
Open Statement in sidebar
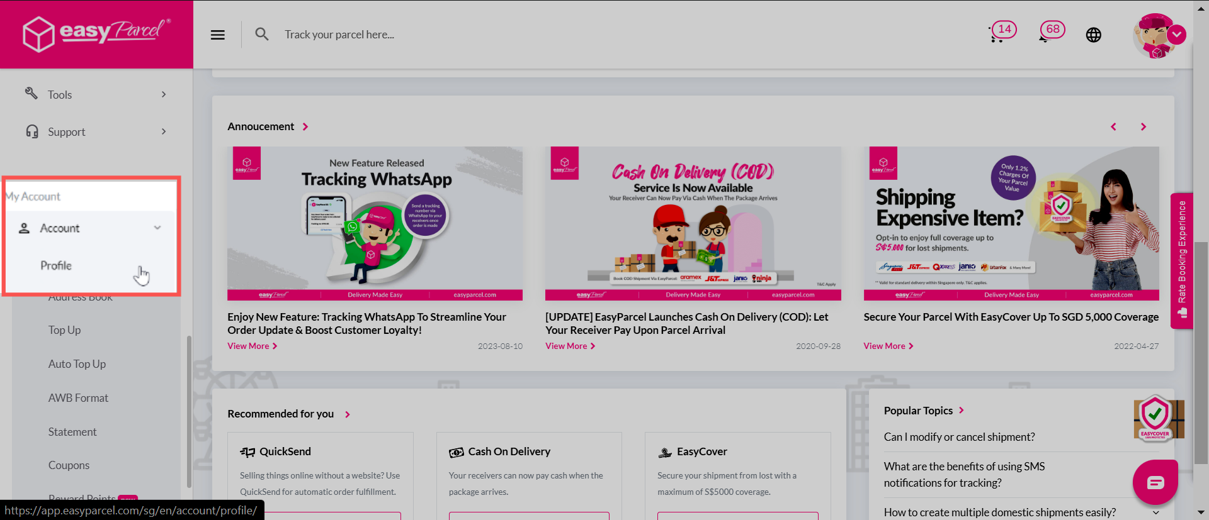(72, 432)
